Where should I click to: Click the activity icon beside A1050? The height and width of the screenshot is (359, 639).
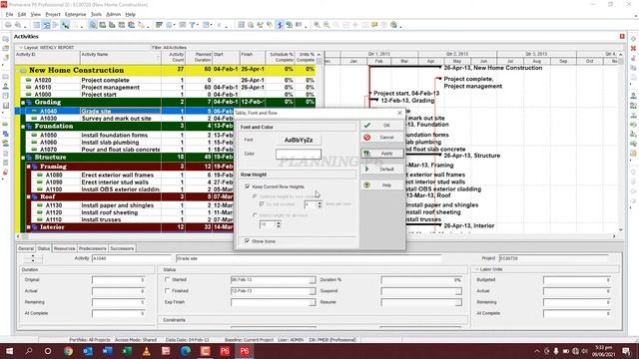click(x=34, y=135)
